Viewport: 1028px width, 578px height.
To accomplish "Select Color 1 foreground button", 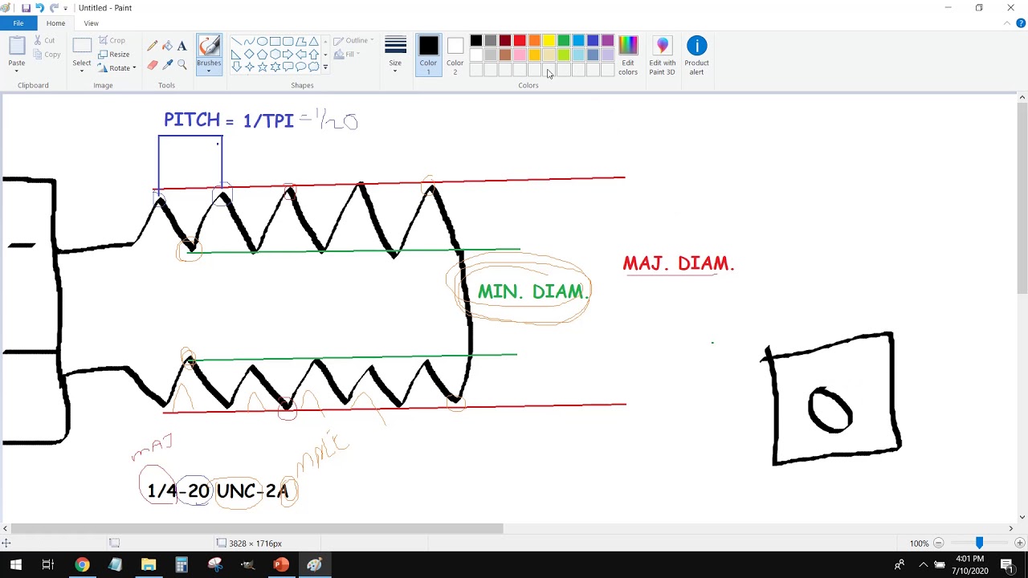I will click(428, 55).
